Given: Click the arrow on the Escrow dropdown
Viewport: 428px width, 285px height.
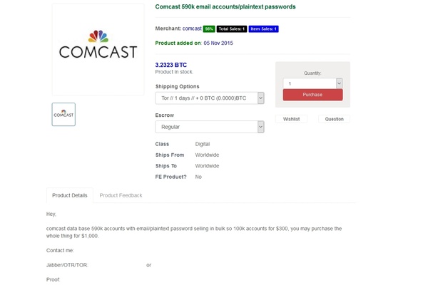Looking at the screenshot, I should pyautogui.click(x=260, y=127).
